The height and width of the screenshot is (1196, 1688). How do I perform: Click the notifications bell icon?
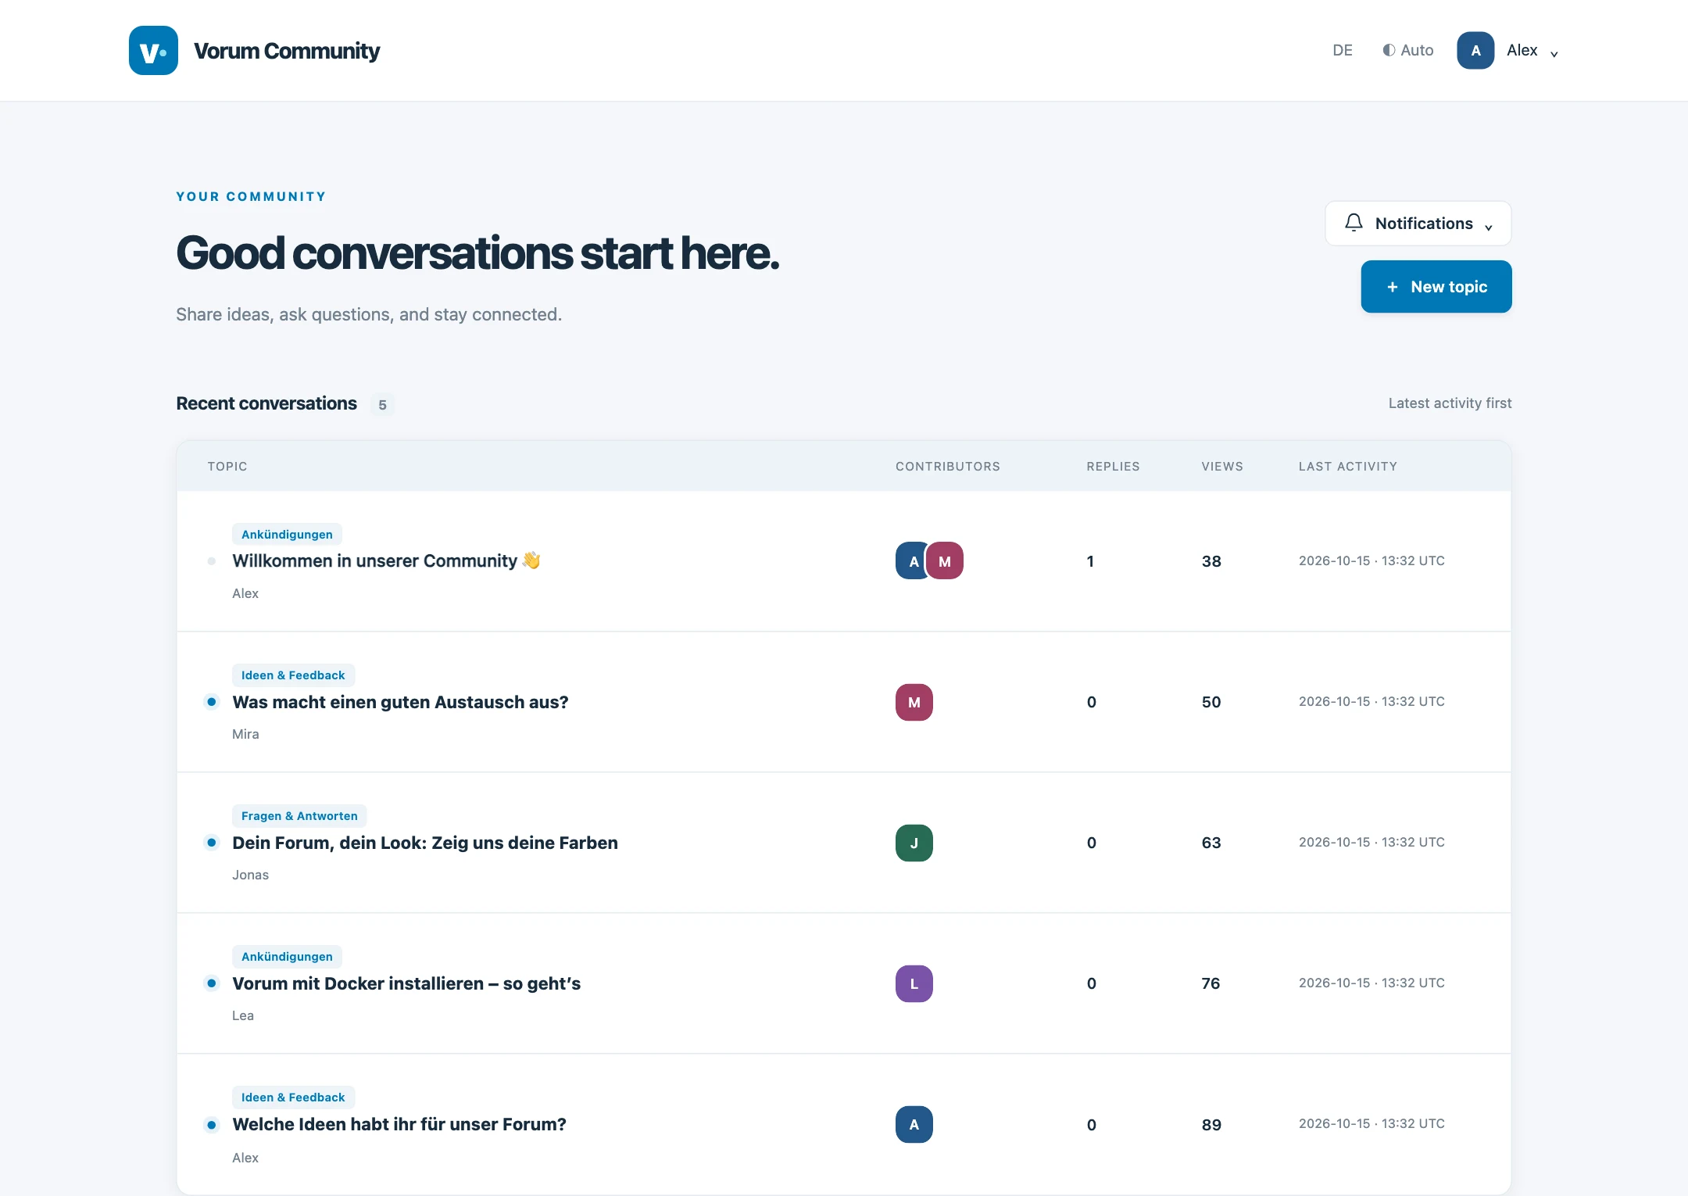click(x=1354, y=223)
